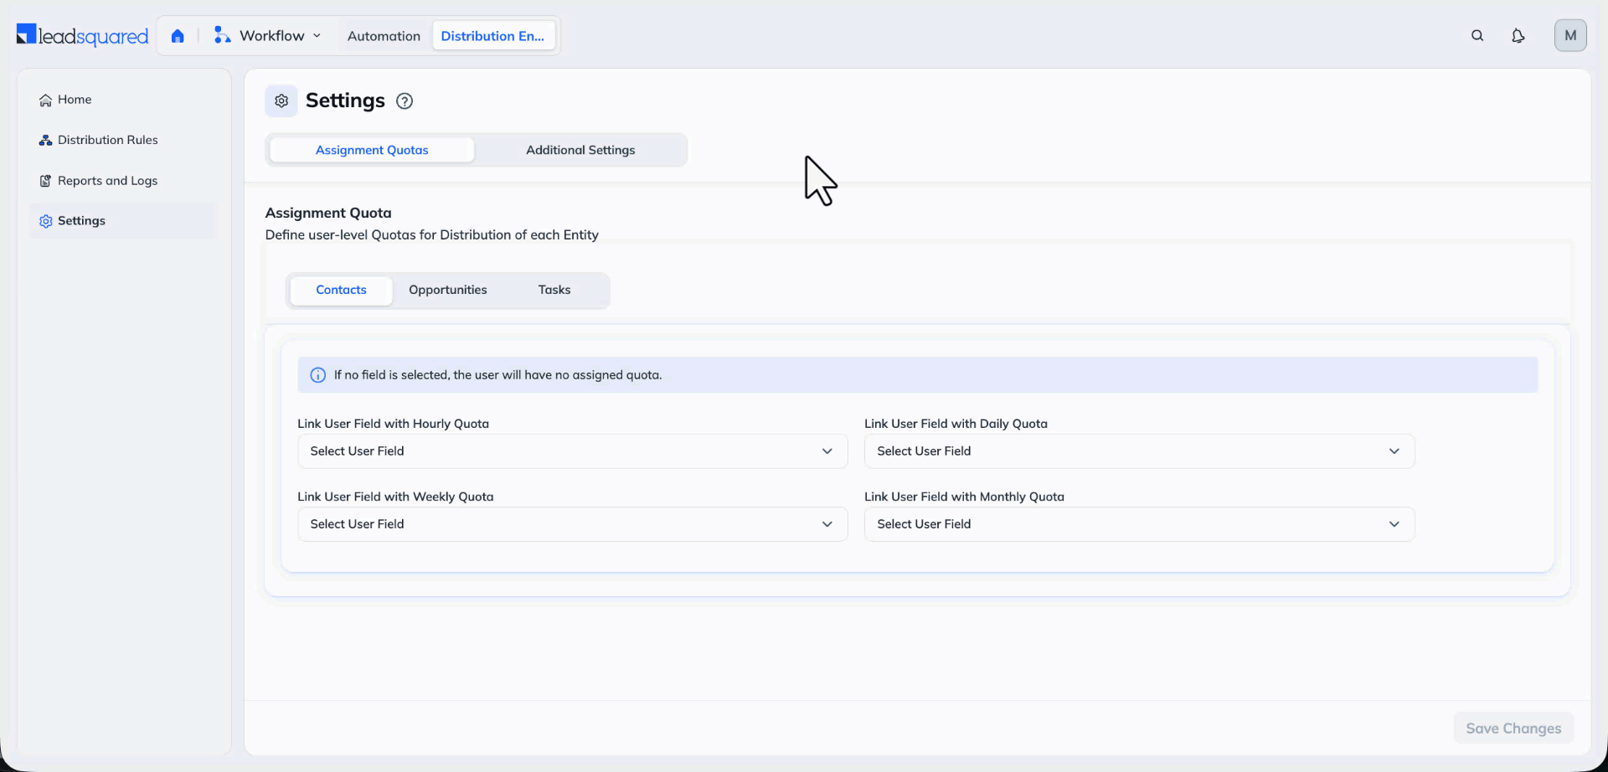1608x772 pixels.
Task: Open the Hourly Quota user field dropdown
Action: tap(573, 451)
